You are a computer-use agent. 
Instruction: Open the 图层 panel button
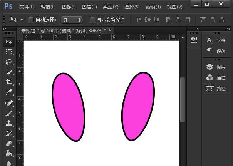pyautogui.click(x=216, y=67)
